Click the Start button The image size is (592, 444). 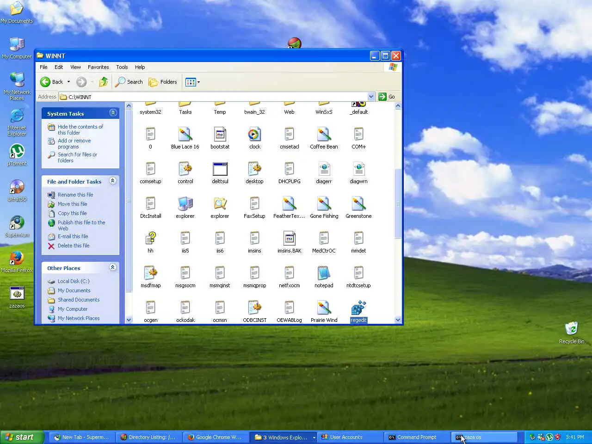22,437
